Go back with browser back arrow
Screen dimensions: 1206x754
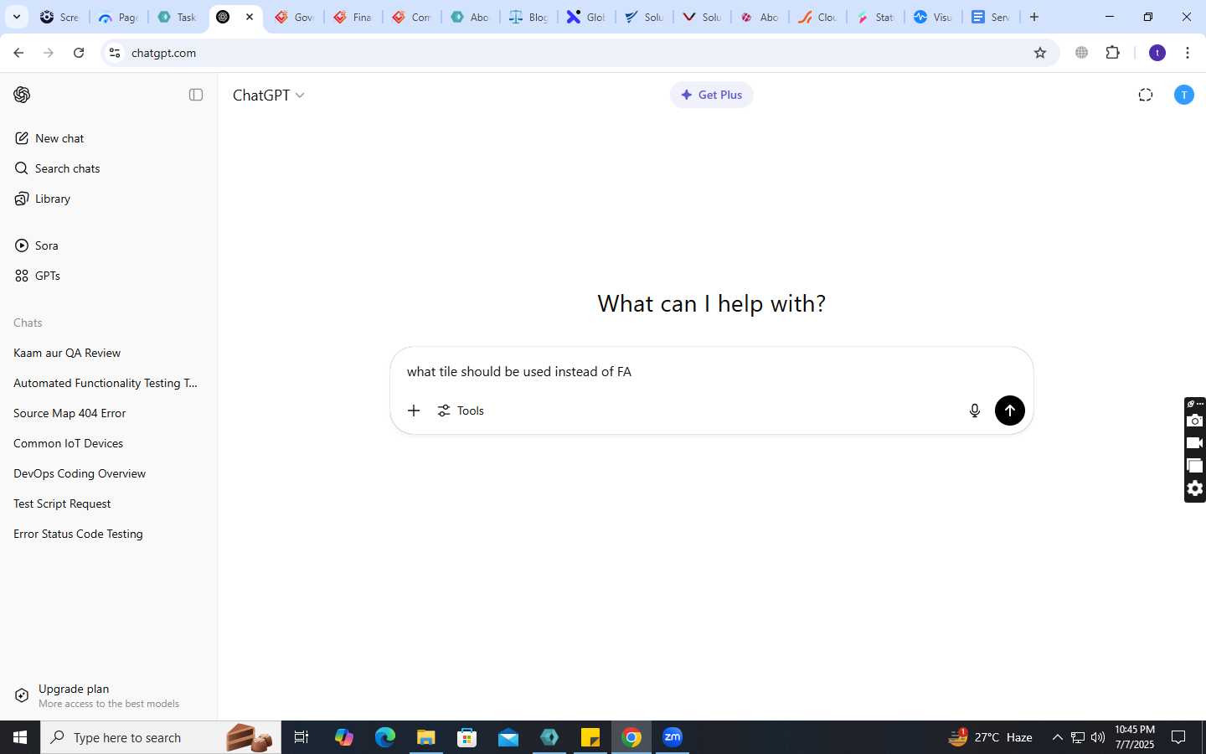[x=18, y=53]
